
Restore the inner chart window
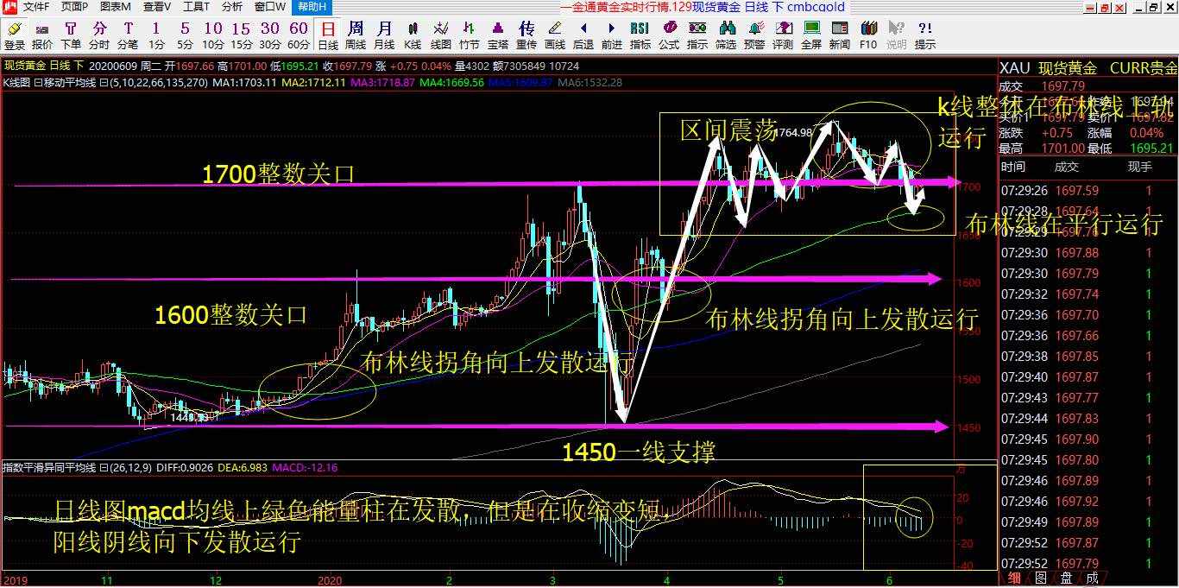pyautogui.click(x=1153, y=7)
